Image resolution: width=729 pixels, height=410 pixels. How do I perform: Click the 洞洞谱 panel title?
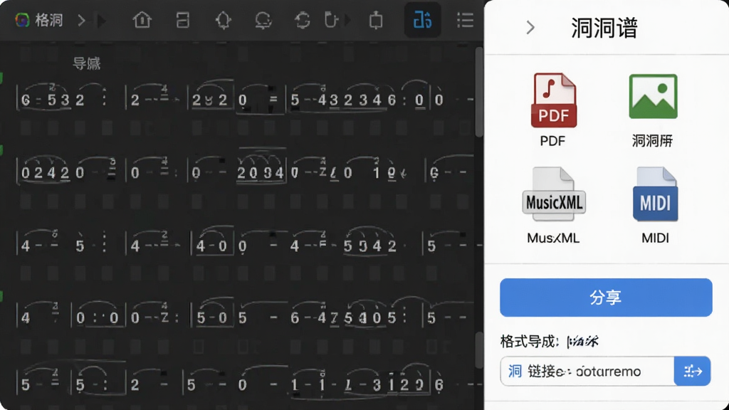click(604, 28)
